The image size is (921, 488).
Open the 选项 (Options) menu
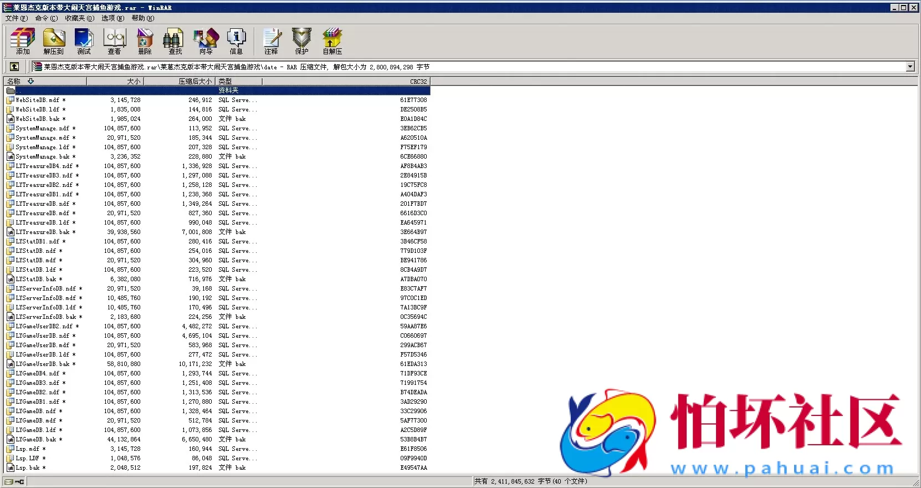click(x=112, y=18)
